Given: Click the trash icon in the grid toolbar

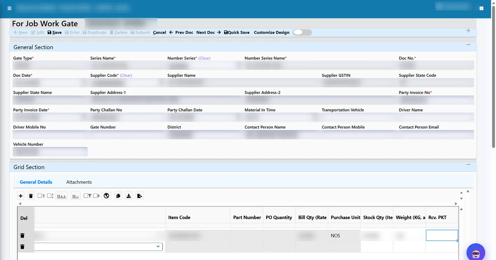Looking at the screenshot, I should click(x=31, y=196).
